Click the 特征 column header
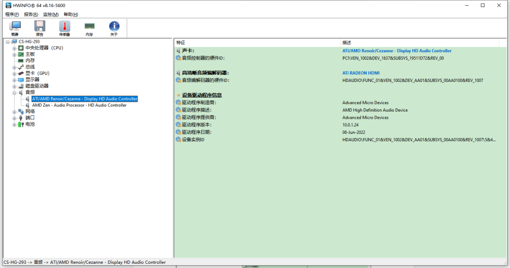 (x=257, y=42)
